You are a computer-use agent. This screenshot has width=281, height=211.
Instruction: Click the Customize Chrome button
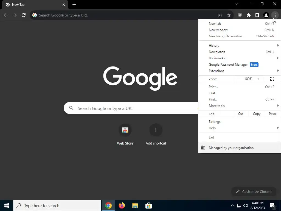click(254, 191)
